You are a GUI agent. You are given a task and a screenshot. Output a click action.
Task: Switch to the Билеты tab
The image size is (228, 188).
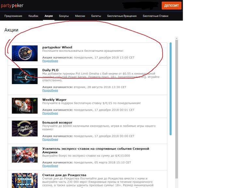click(96, 16)
